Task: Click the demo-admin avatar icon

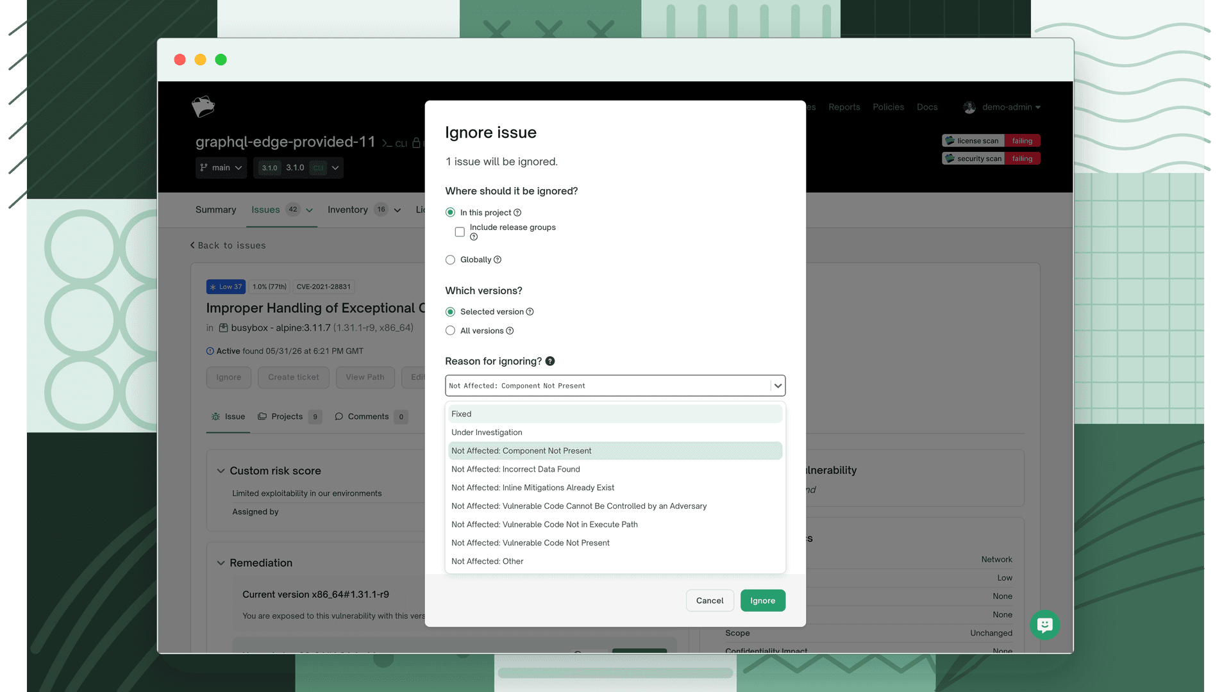Action: tap(969, 107)
